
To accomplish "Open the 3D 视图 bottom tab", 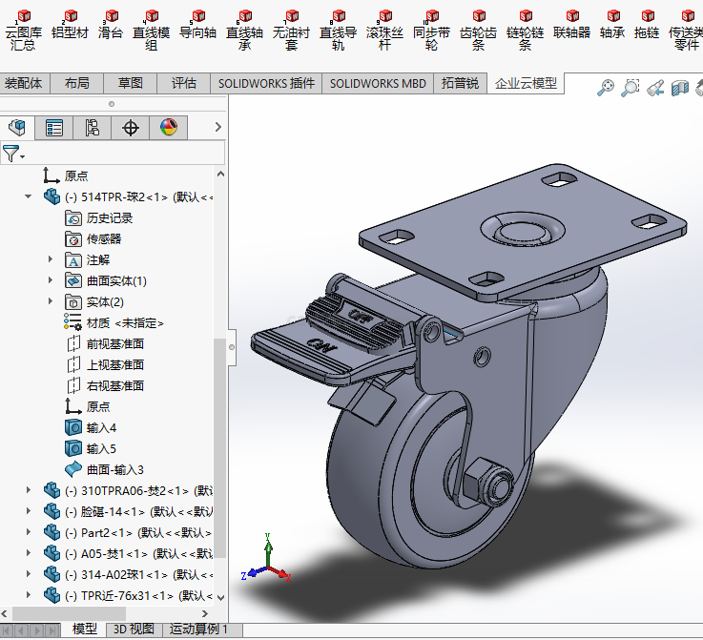I will [134, 629].
